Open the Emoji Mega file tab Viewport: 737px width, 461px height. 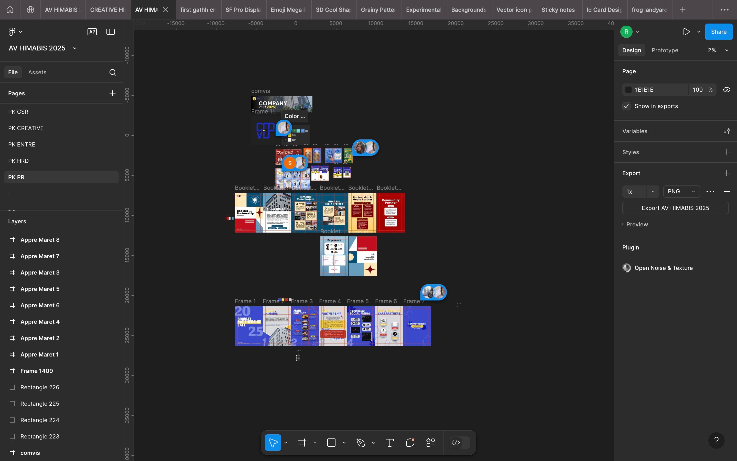click(289, 10)
